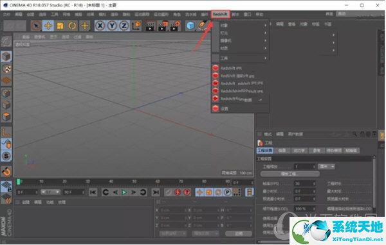Click the locked workplane icon in sidebar
This screenshot has width=386, height=245.
[x=6, y=187]
